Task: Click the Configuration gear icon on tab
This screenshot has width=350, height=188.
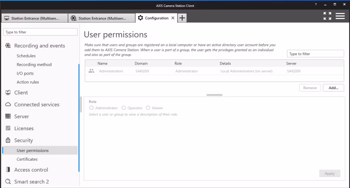Action: click(x=140, y=18)
